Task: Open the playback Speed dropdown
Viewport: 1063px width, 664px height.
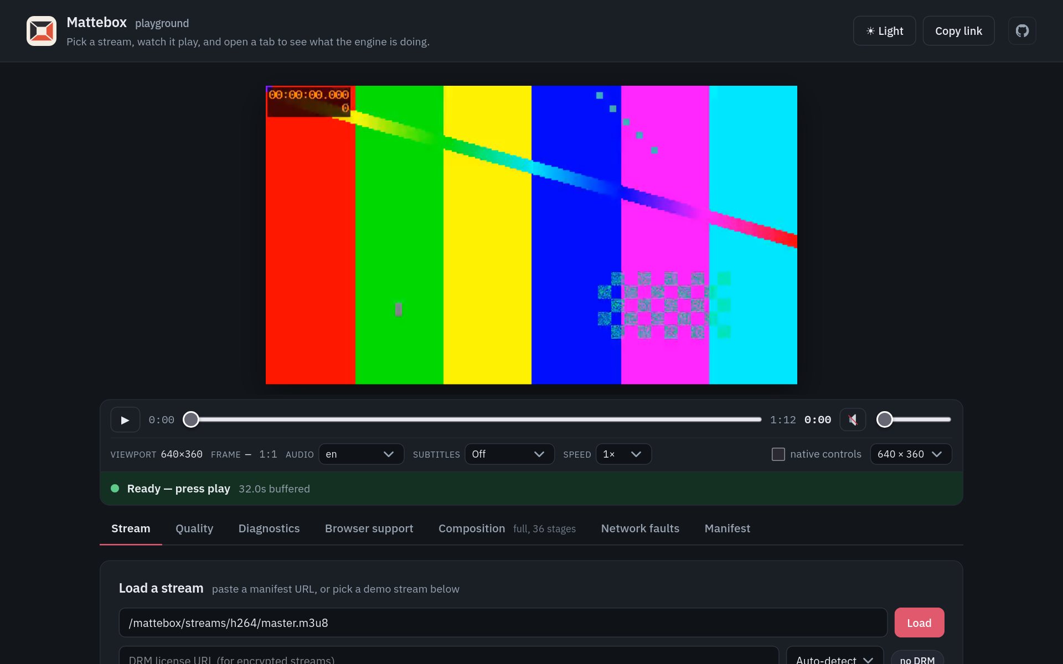Action: point(623,454)
